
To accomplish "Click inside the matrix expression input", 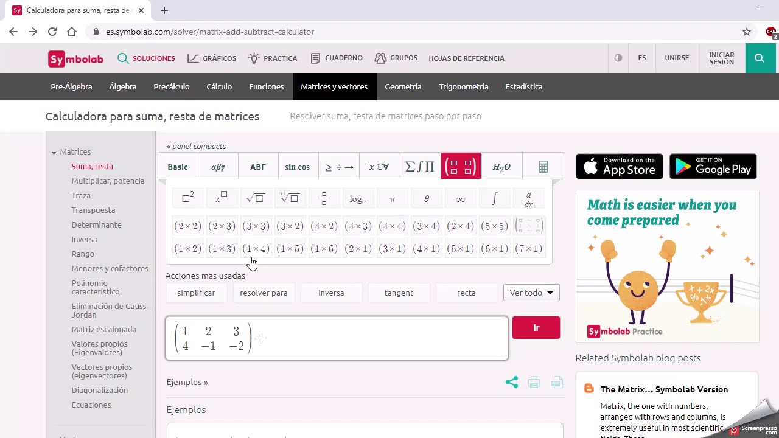I will 337,338.
